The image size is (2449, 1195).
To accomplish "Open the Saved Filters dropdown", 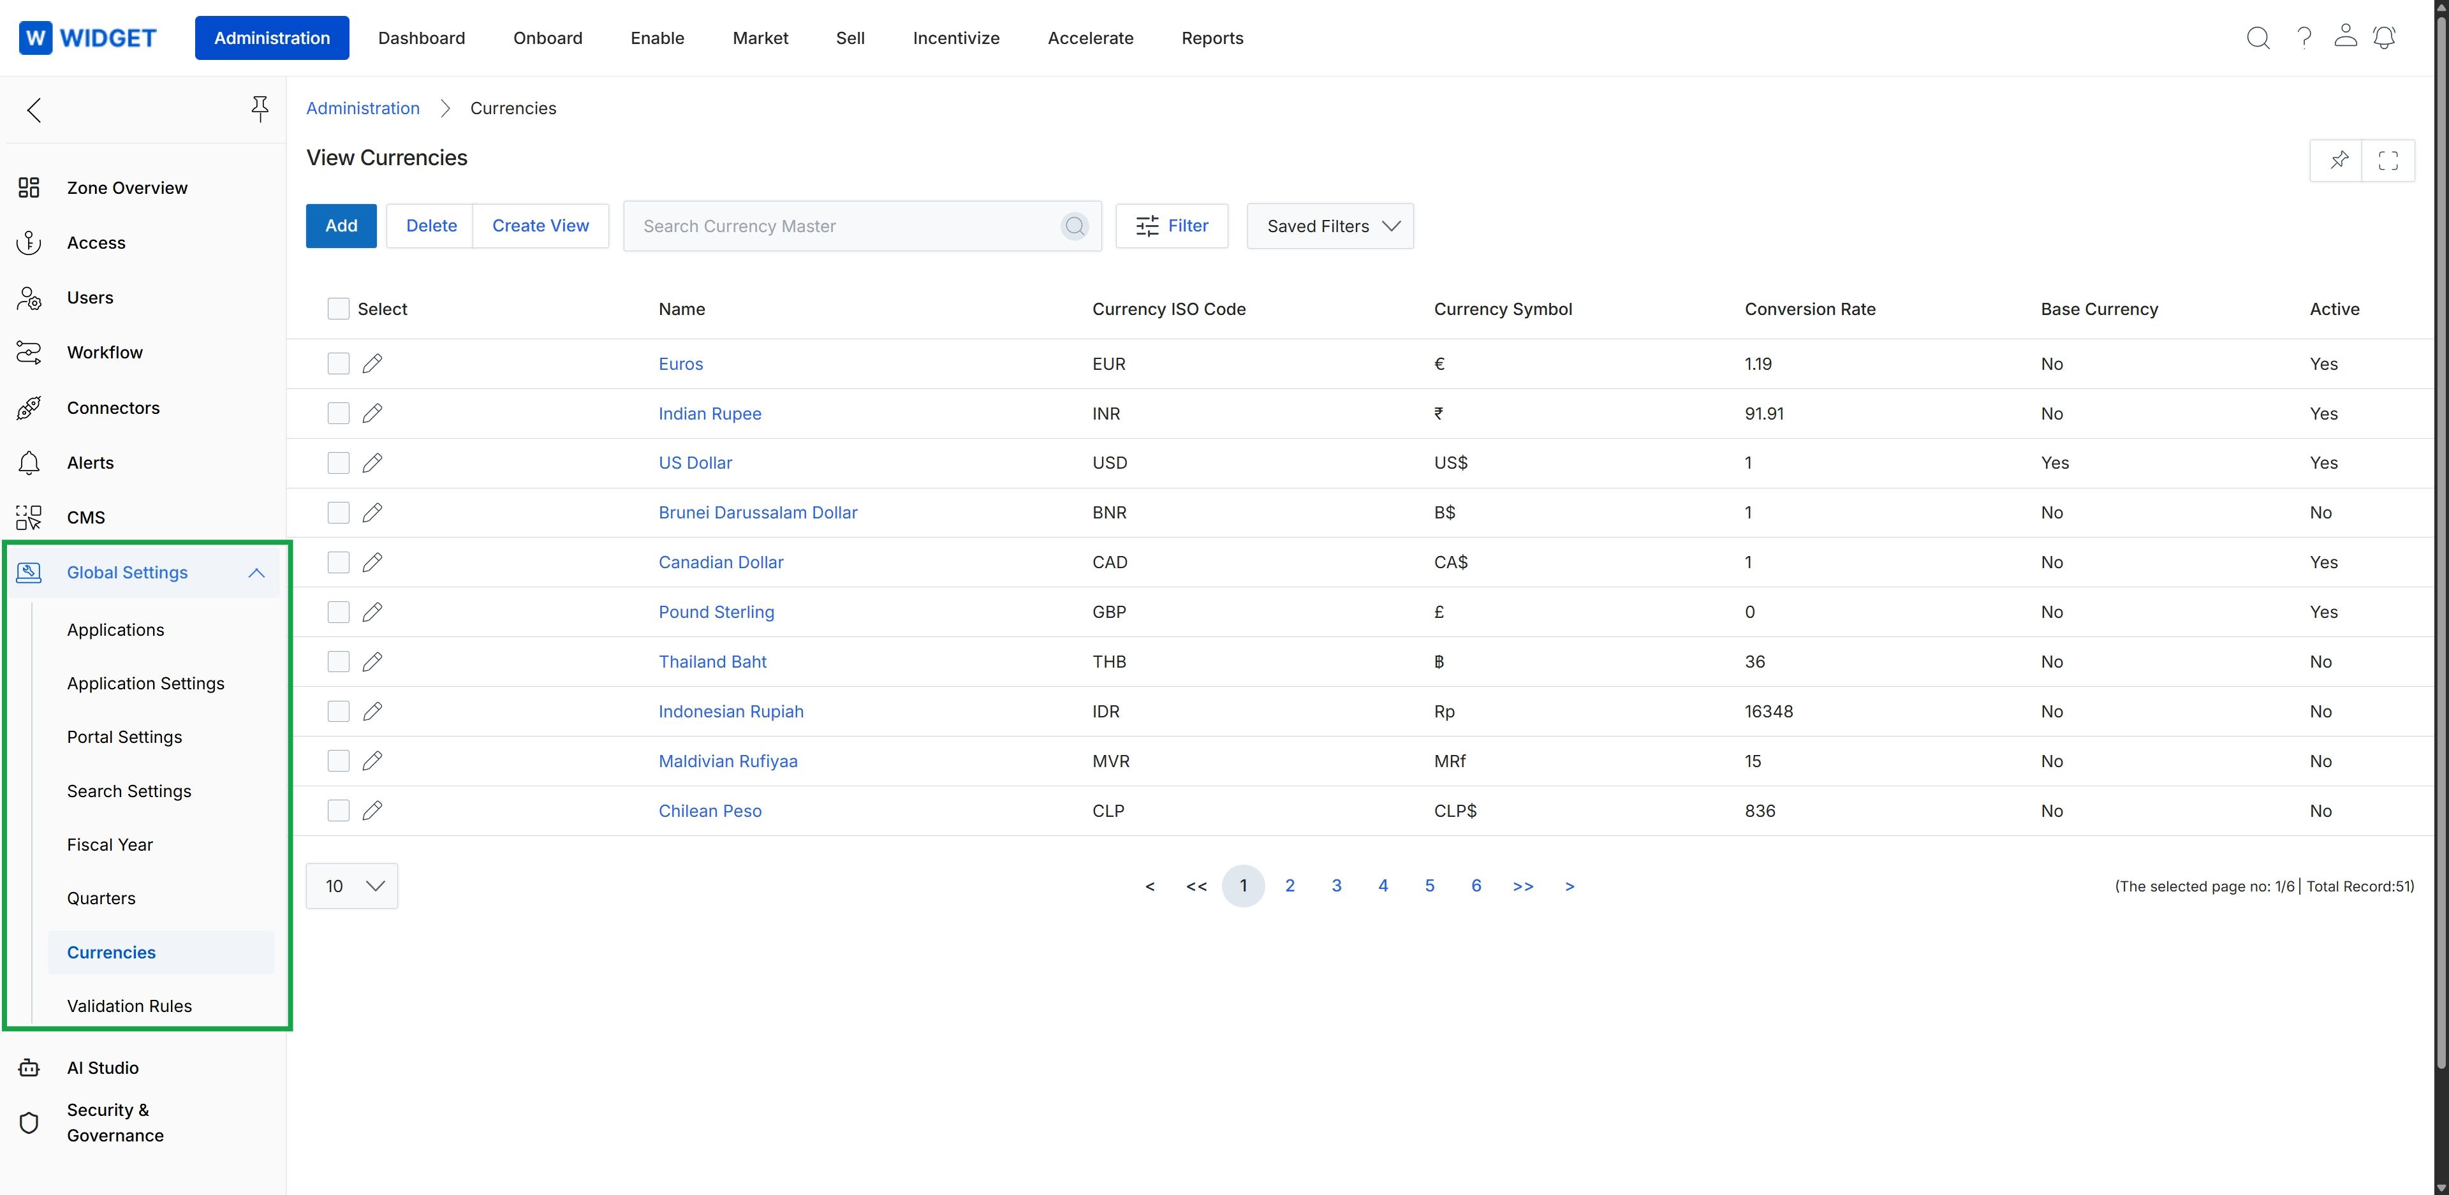I will coord(1330,226).
